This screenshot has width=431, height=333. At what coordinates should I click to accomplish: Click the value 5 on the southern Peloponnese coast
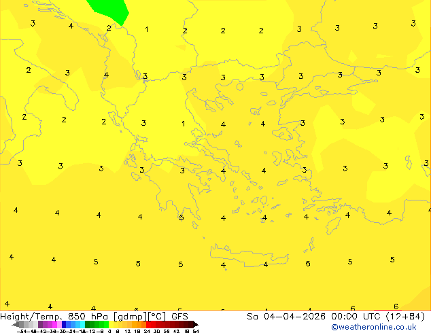(x=181, y=217)
